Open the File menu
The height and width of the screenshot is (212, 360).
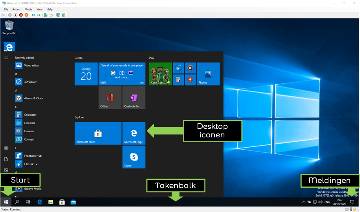pyautogui.click(x=6, y=9)
